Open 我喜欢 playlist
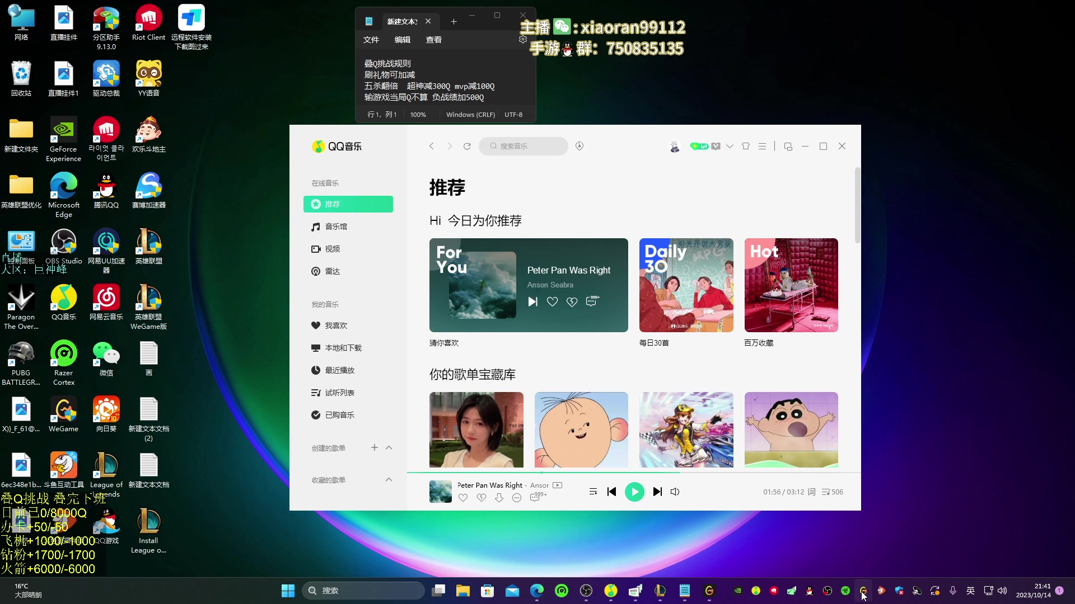1075x604 pixels. point(348,325)
